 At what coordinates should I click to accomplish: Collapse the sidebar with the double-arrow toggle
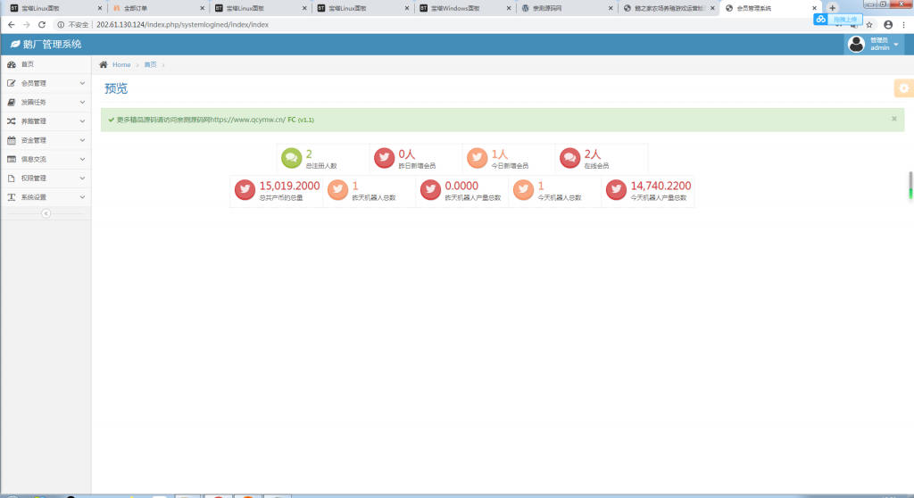point(46,213)
